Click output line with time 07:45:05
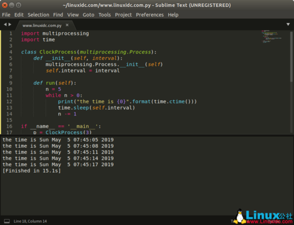 [58, 140]
